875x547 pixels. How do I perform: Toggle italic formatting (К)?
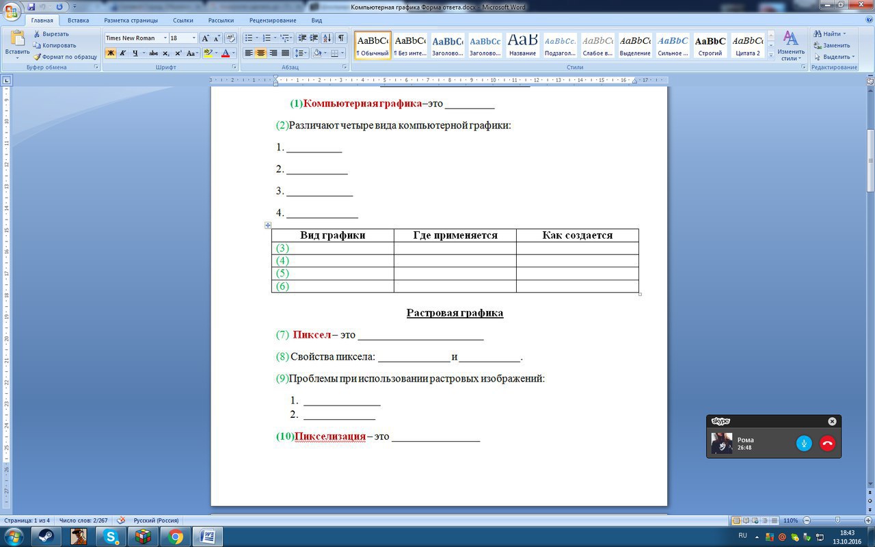tap(123, 53)
